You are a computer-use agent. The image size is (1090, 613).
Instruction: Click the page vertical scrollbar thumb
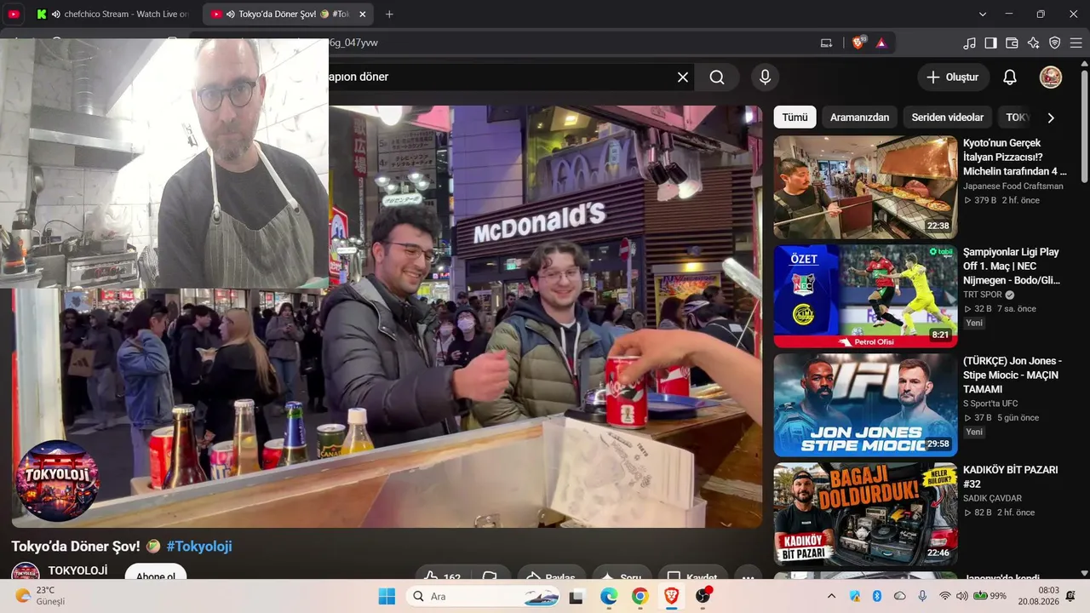1084,128
